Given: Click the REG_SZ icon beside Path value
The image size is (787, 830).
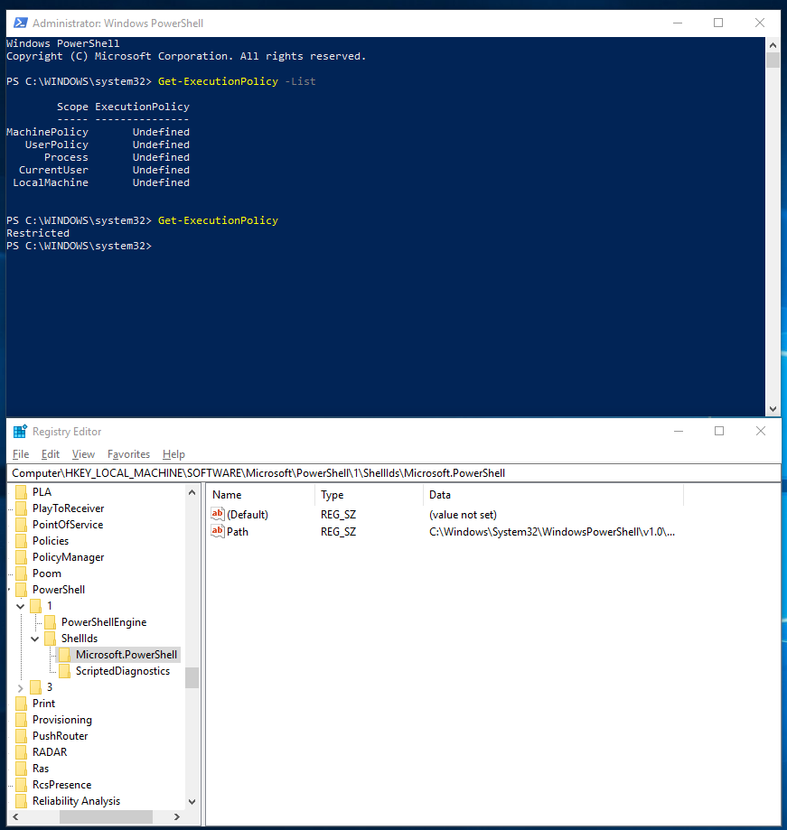Looking at the screenshot, I should pos(217,531).
